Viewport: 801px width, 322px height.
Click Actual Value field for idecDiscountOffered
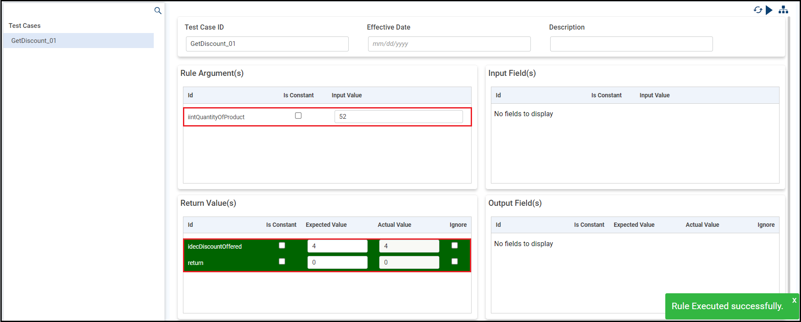pos(409,246)
